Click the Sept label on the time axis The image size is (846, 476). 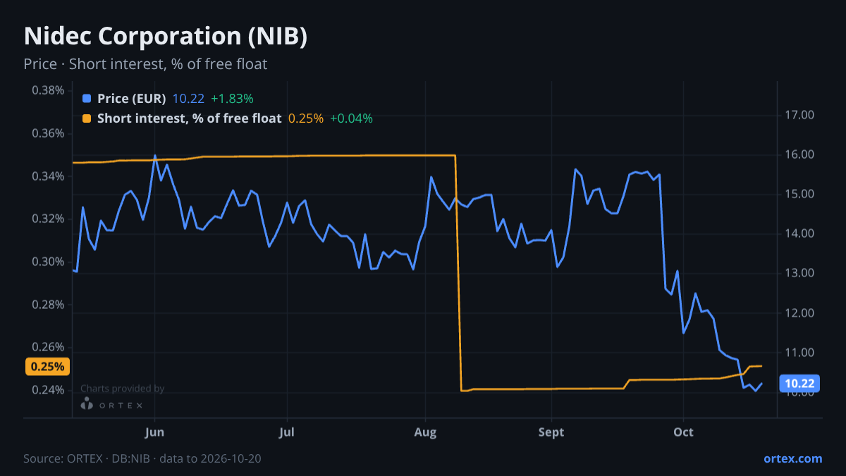coord(551,432)
